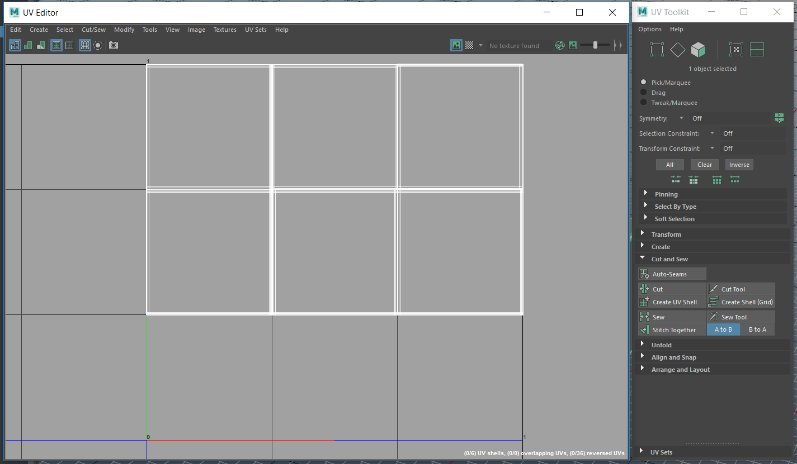This screenshot has height=464, width=797.
Task: Select the UV shell selection icon
Action: 757,50
